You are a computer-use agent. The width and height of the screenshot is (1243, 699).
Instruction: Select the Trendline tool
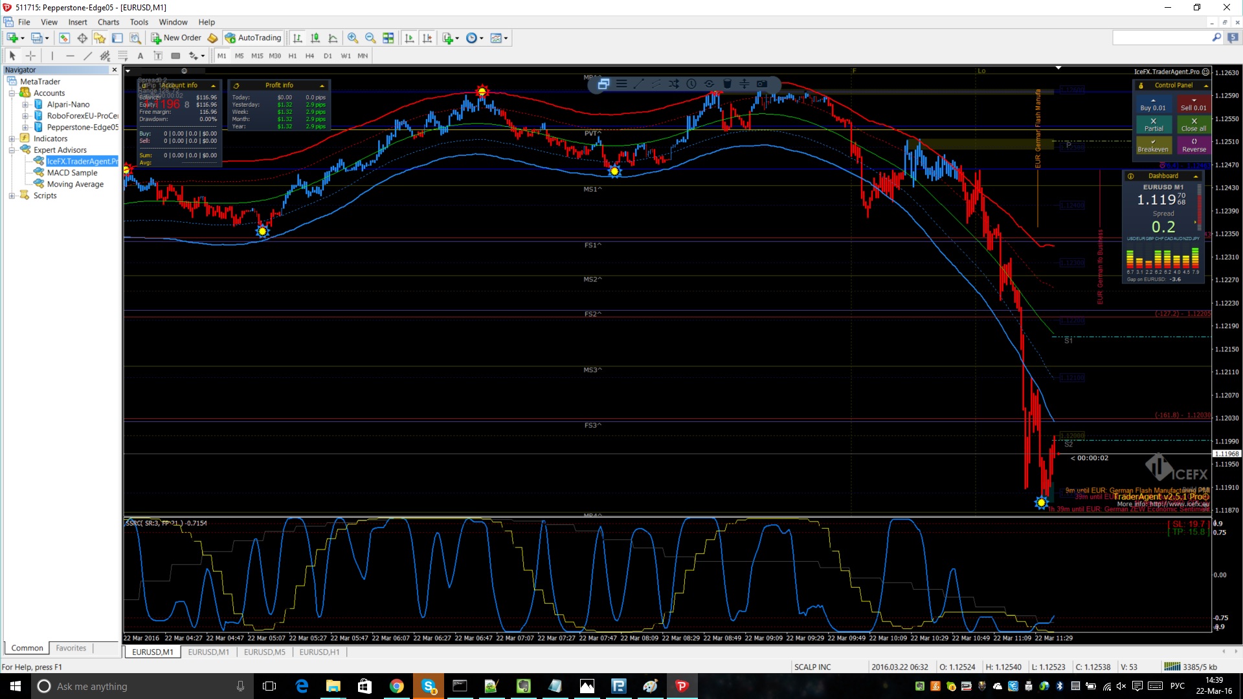(x=87, y=56)
